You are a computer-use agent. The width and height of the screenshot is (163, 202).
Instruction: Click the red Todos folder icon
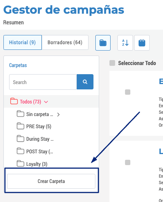[14, 101]
